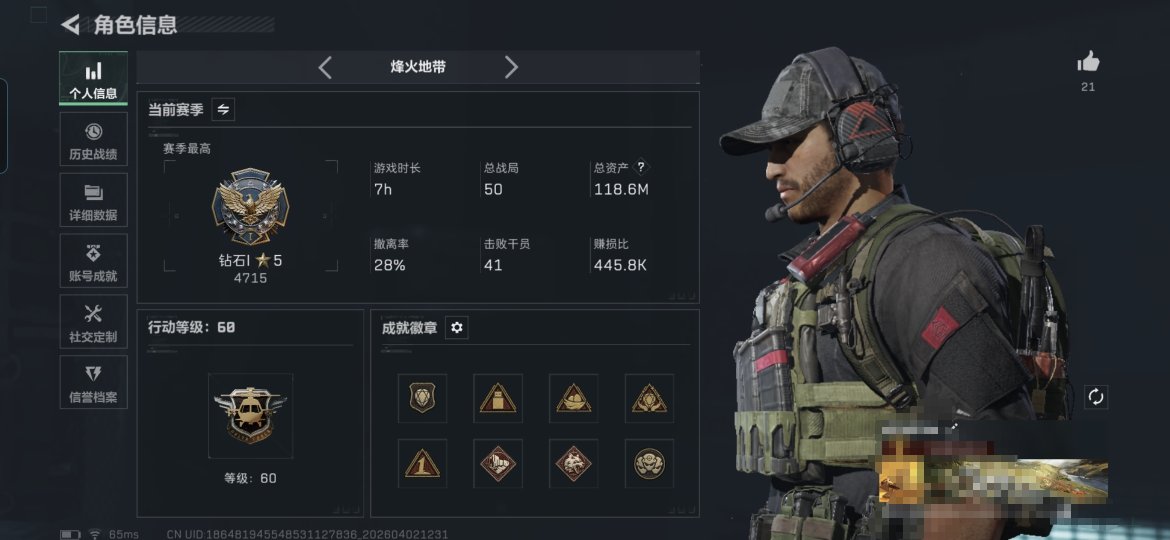Open the 账号成就 tab
This screenshot has width=1170, height=540.
pos(93,261)
